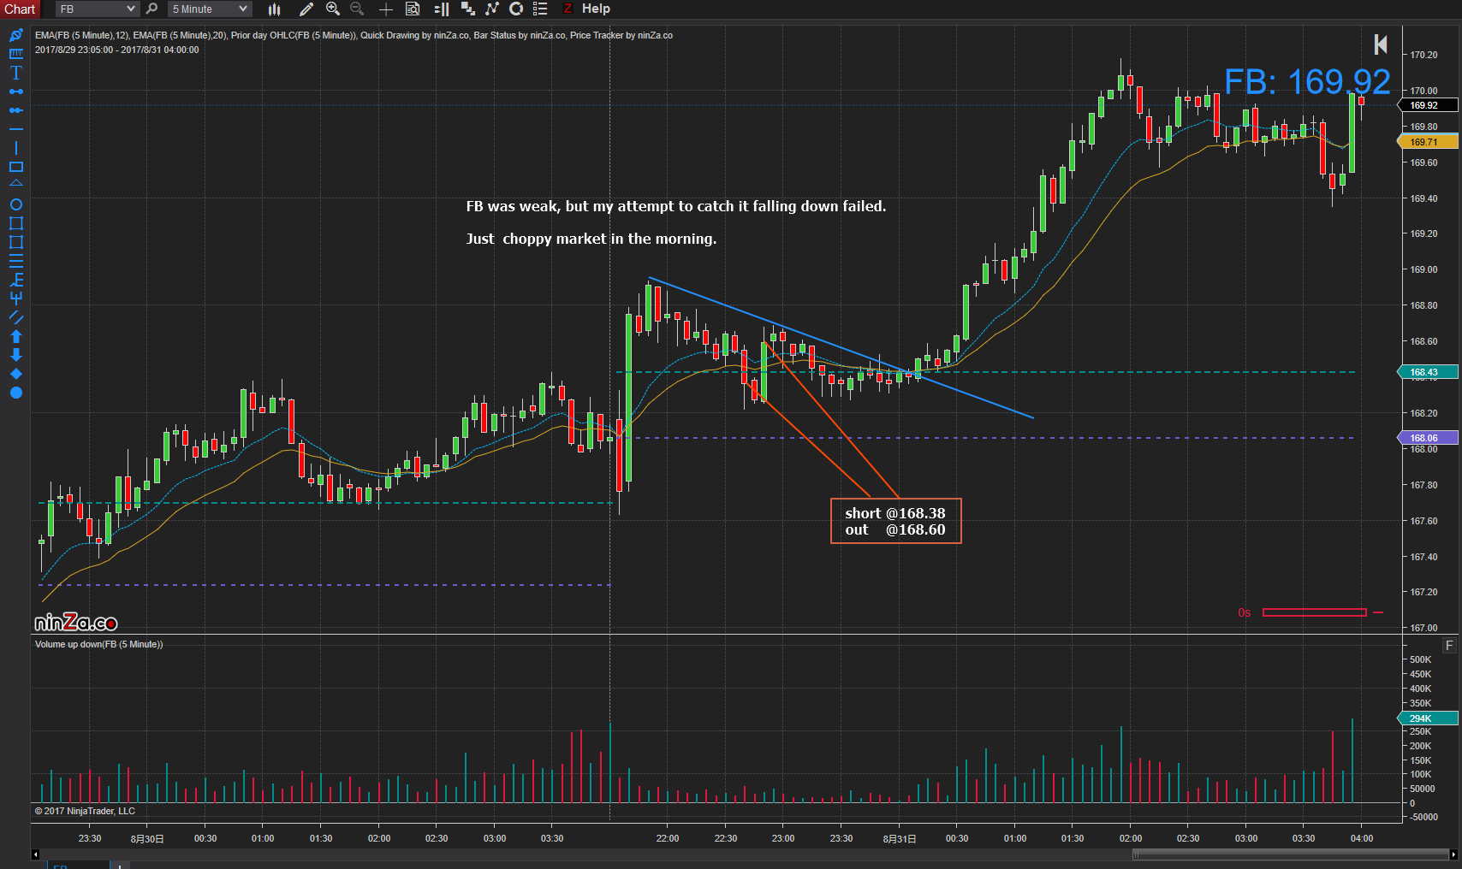Select the 'Just choppy market' text note

pyautogui.click(x=591, y=239)
